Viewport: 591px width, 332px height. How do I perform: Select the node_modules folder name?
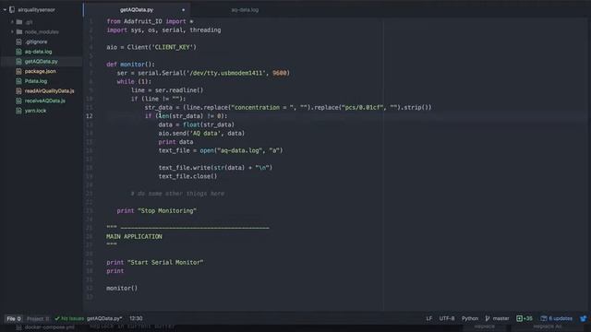(42, 32)
